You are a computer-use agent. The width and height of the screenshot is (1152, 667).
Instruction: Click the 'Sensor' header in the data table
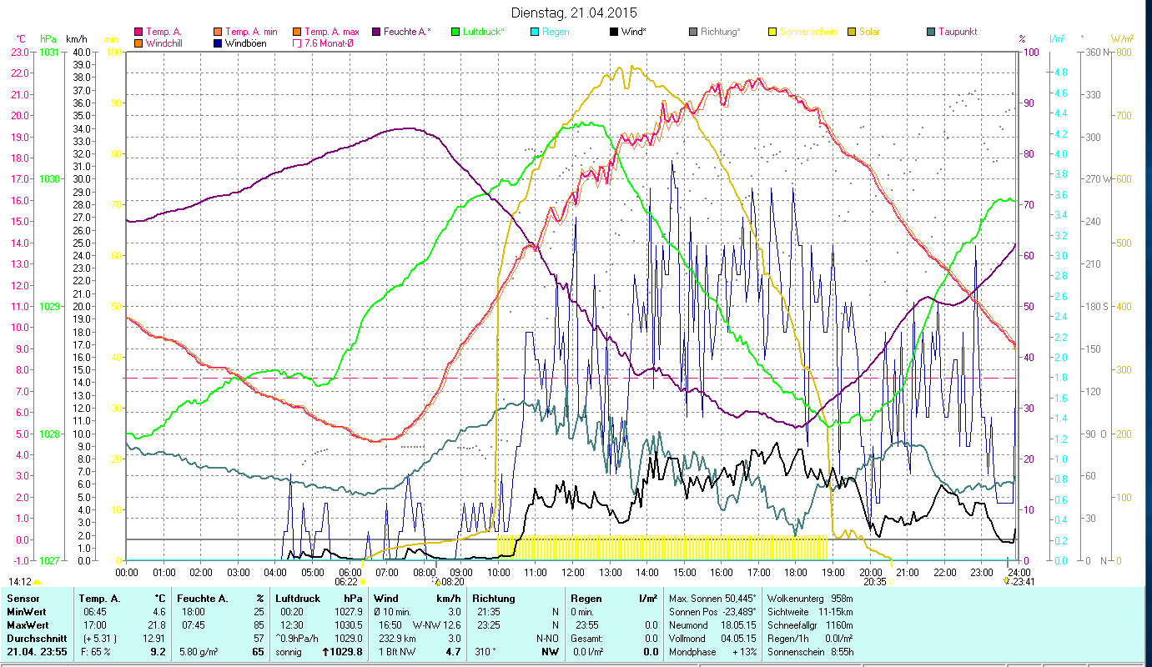[x=23, y=598]
